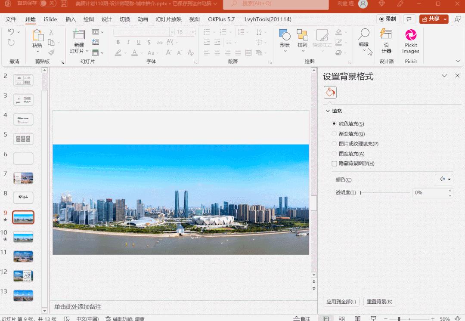465x321 pixels.
Task: Select the Pickit Images tool
Action: pos(410,41)
